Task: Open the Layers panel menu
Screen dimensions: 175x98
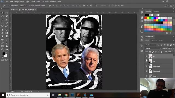Action: 173,41
